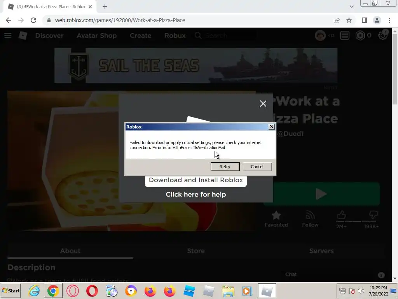Open the Click here for help link
Viewport: 398px width, 299px height.
click(x=196, y=194)
